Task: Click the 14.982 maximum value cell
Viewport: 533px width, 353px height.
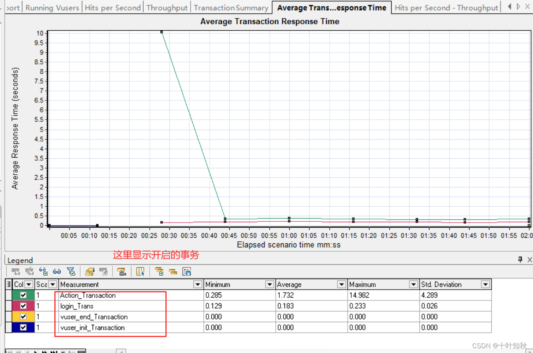Action: pyautogui.click(x=384, y=295)
